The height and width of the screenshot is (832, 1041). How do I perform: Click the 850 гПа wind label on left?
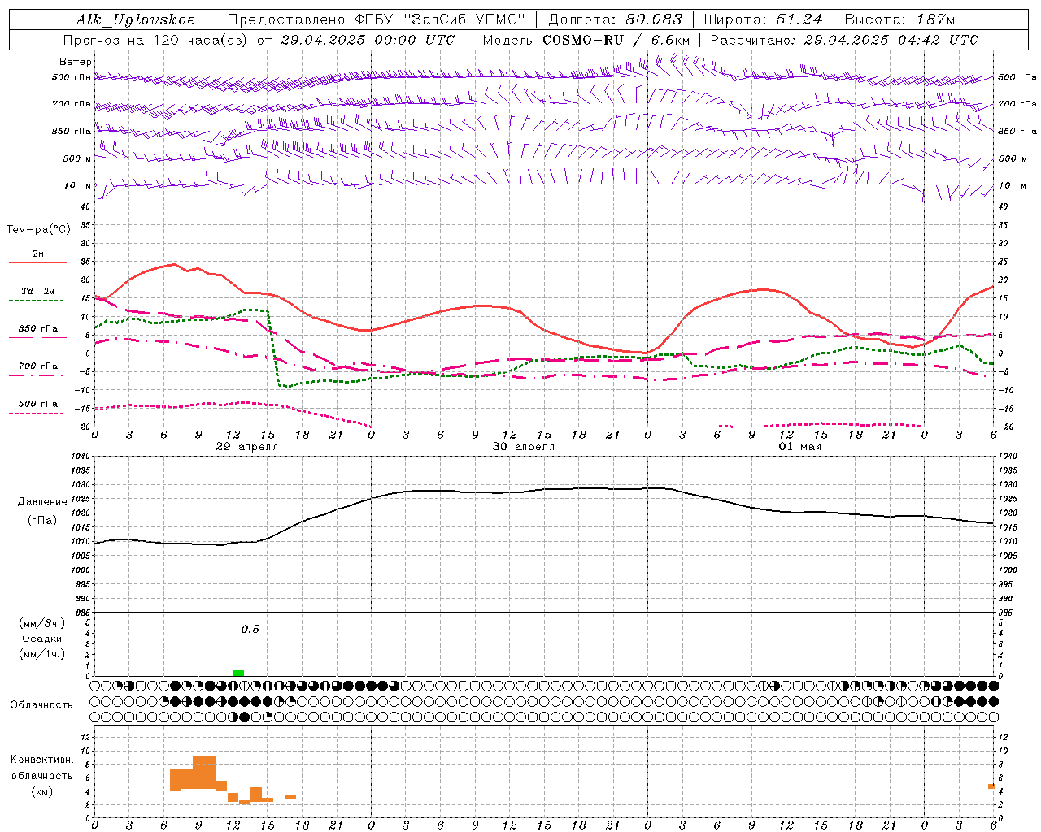point(72,131)
